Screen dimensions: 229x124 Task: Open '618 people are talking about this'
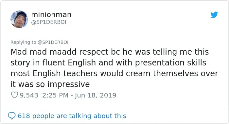coord(72,116)
